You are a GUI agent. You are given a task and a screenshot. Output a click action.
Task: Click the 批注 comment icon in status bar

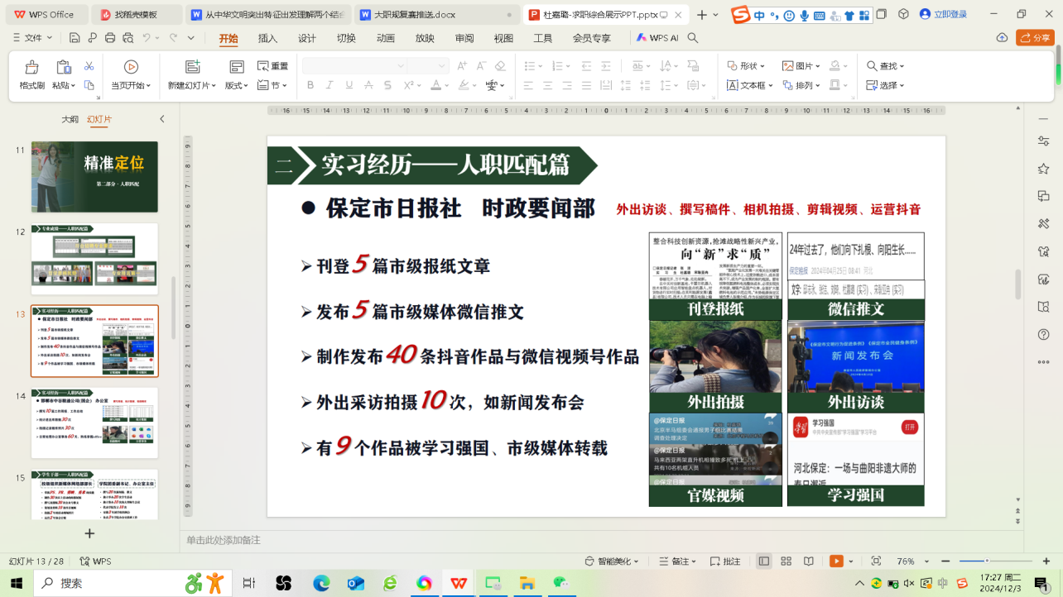pos(725,561)
